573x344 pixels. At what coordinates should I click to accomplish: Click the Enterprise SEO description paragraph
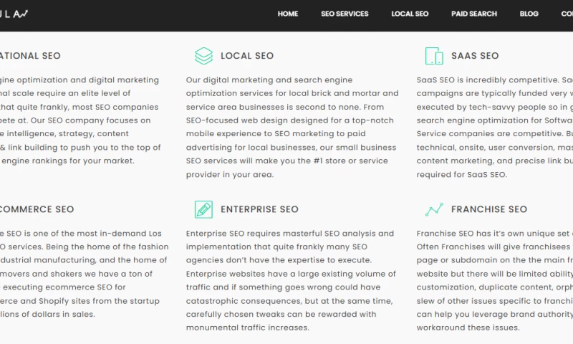290,280
